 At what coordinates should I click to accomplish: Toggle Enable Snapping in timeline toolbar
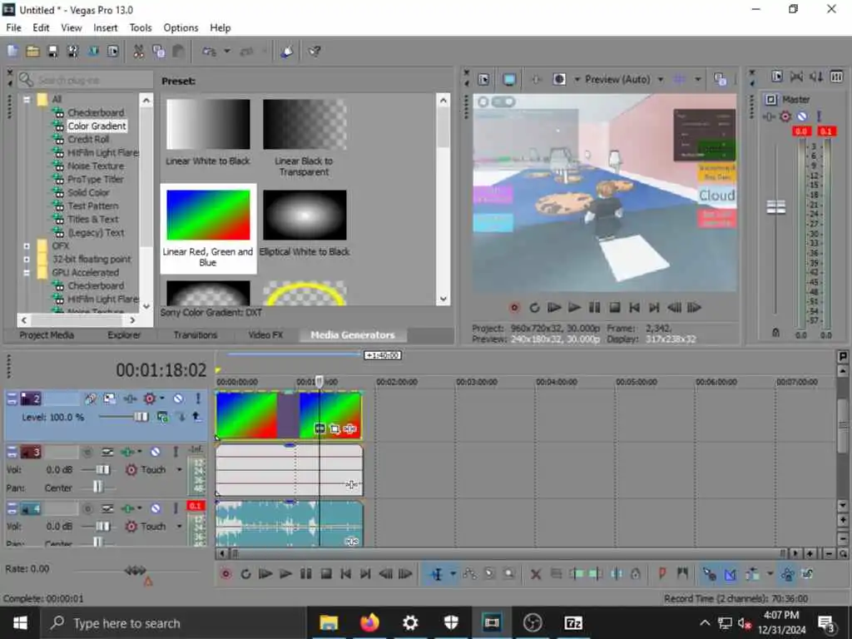[x=710, y=574]
